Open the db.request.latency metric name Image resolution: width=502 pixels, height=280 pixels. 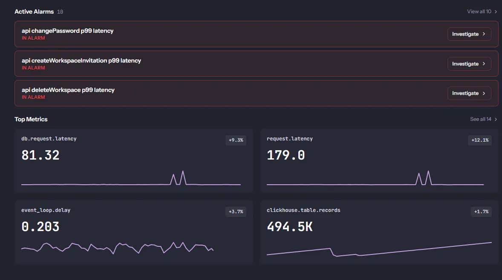pos(49,139)
